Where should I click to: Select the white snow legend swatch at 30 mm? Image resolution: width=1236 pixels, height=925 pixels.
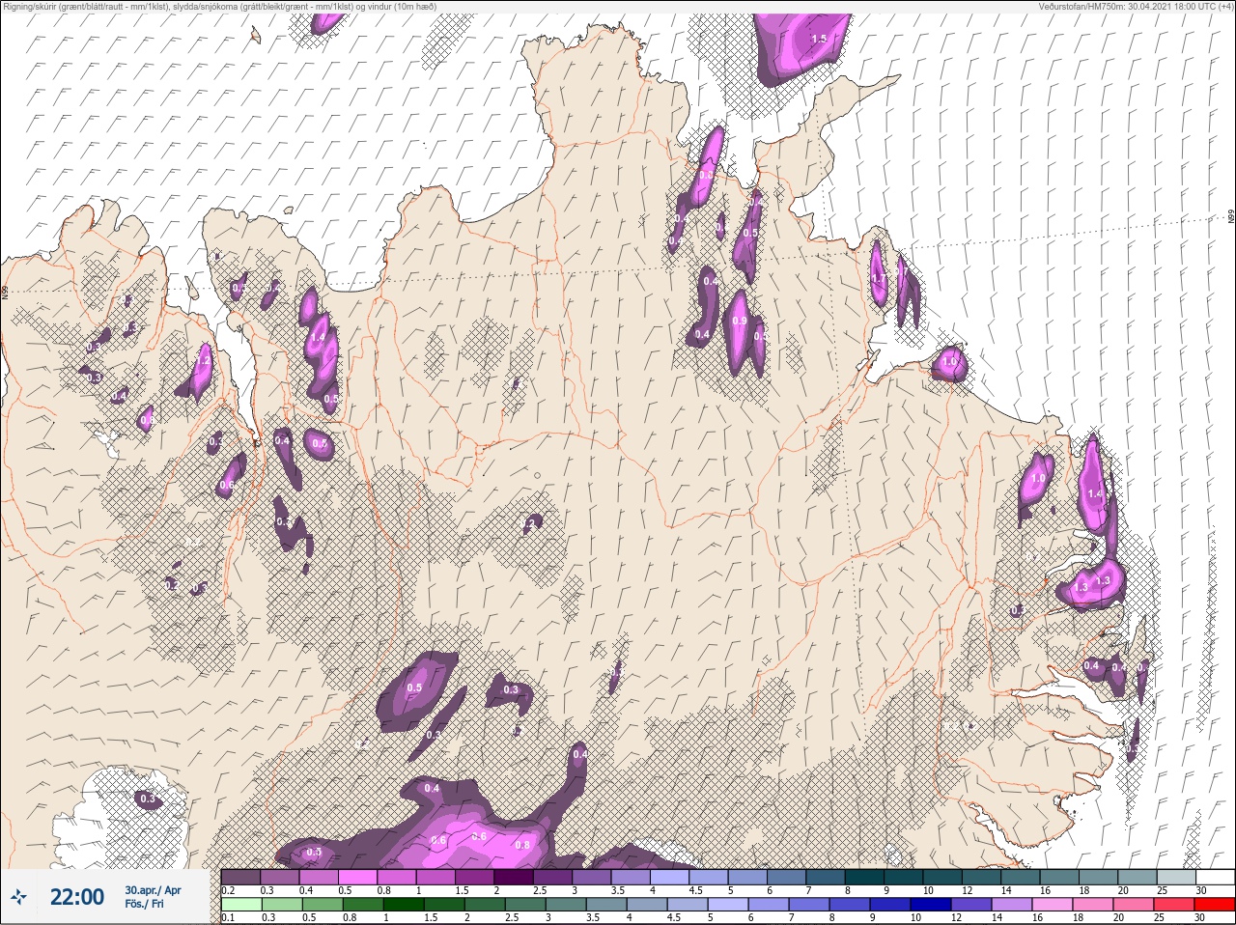pyautogui.click(x=1216, y=877)
